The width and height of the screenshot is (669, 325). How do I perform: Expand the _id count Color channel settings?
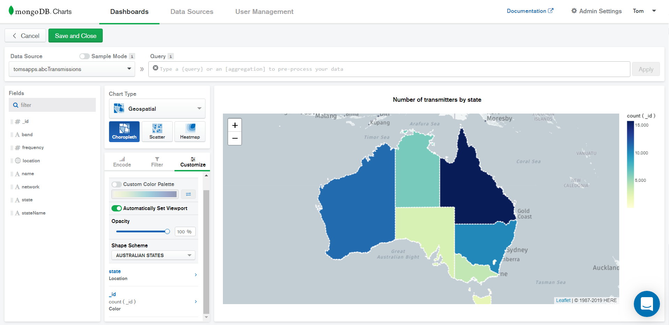pyautogui.click(x=153, y=301)
